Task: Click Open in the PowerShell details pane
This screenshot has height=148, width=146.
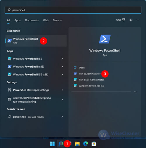Action: tap(82, 68)
